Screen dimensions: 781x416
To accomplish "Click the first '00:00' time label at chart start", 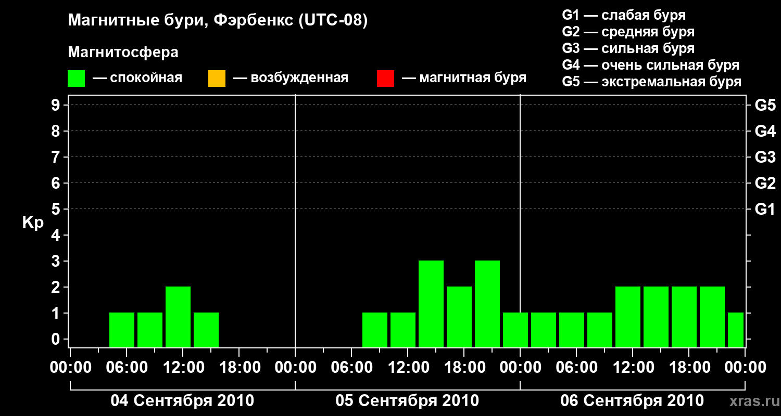I will tap(70, 368).
